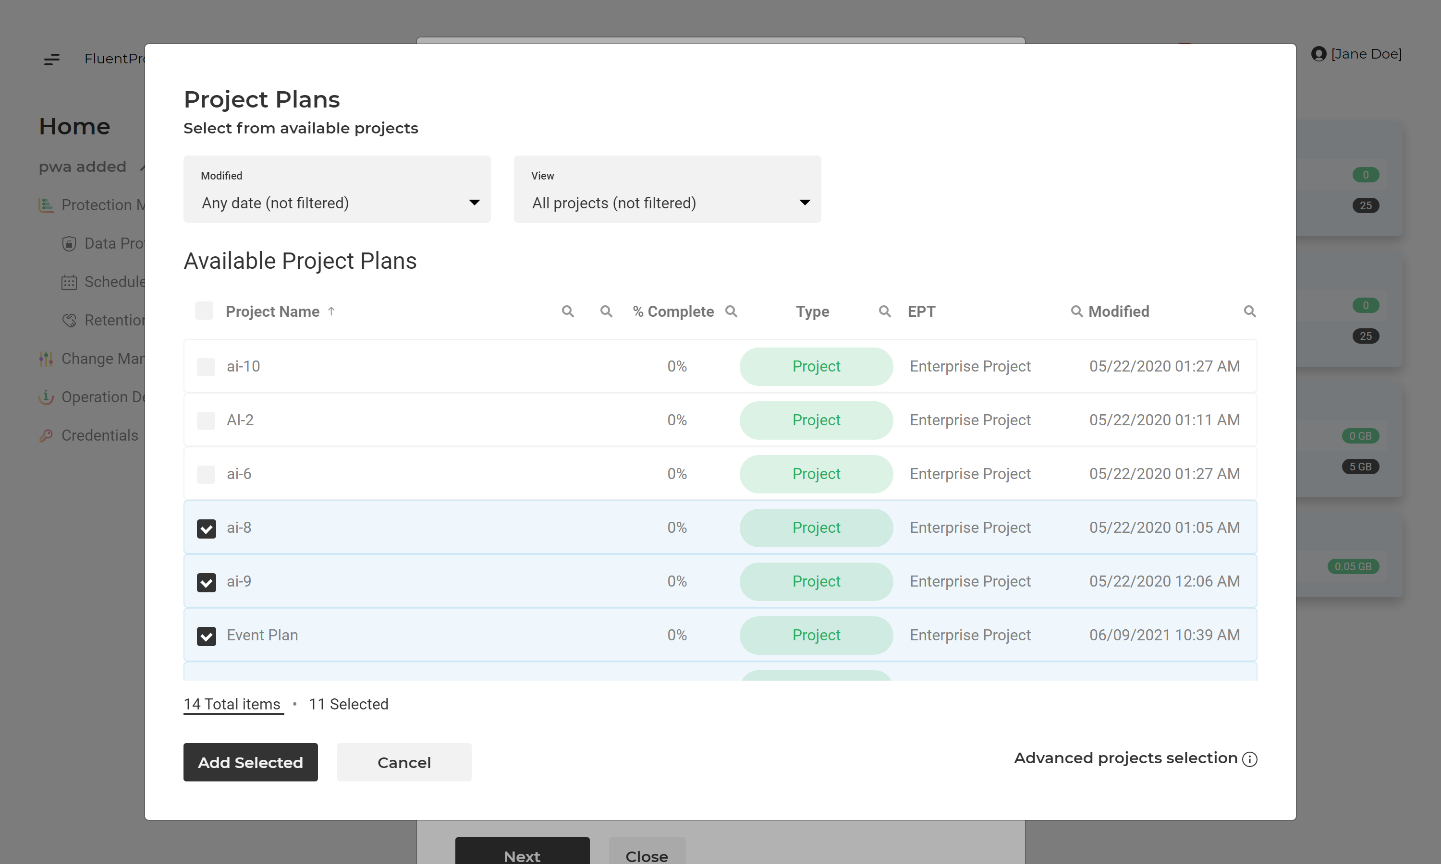
Task: Toggle the Project Name sort arrow
Action: coord(331,312)
